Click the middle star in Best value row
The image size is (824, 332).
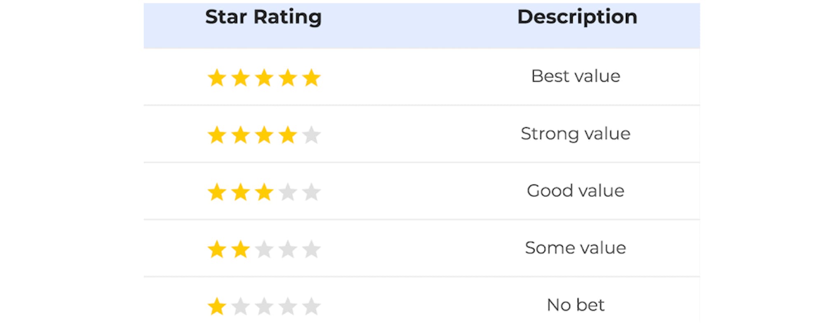click(x=264, y=78)
